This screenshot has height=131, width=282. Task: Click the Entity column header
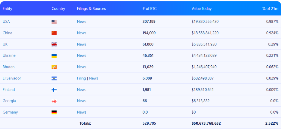tap(7, 9)
